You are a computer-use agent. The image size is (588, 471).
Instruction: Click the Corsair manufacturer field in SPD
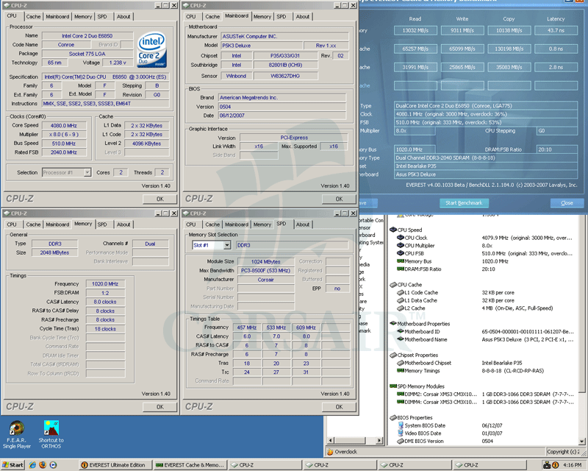click(265, 280)
